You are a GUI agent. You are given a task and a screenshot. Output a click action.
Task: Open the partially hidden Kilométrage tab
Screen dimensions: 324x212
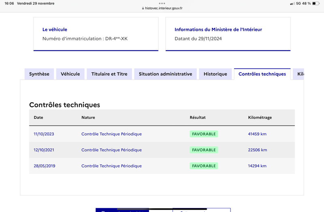(298, 74)
